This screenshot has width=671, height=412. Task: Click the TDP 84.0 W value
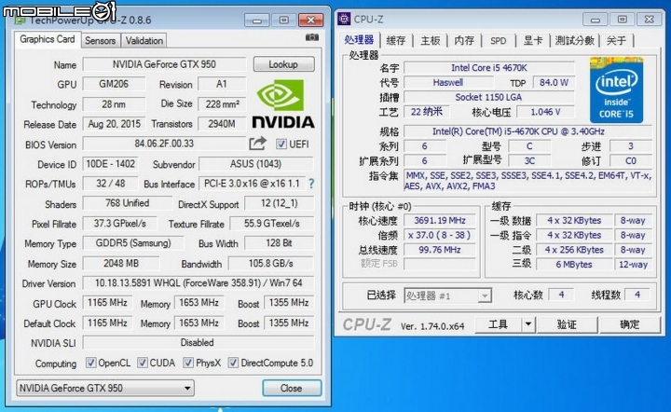click(554, 83)
